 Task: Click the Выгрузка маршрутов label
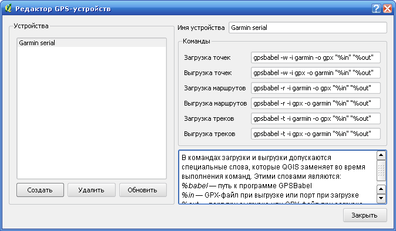(x=215, y=103)
